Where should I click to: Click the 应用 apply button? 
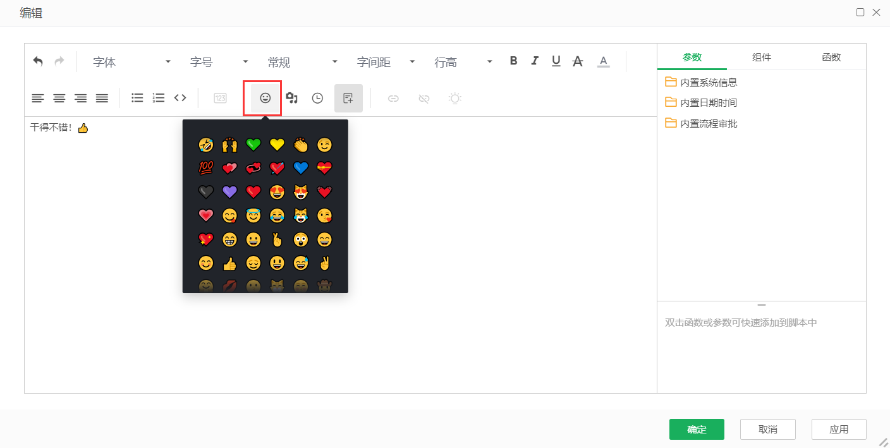[x=839, y=429]
